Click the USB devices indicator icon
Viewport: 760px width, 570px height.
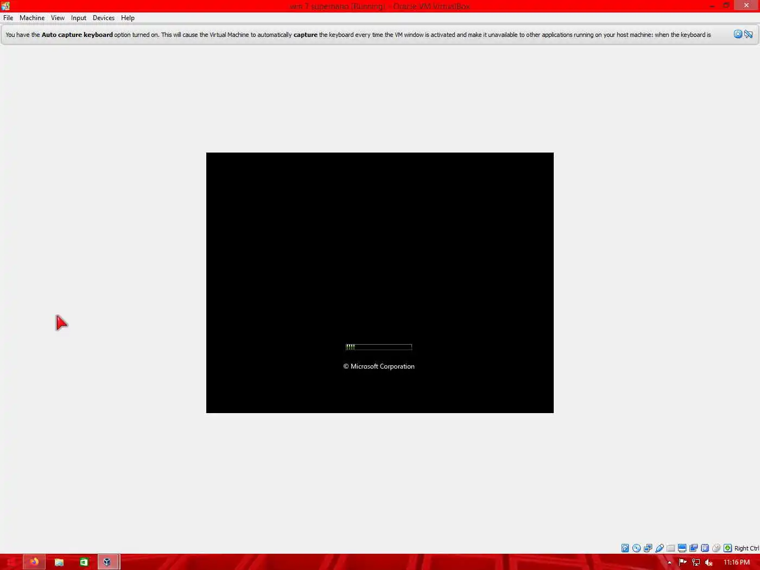click(x=659, y=548)
